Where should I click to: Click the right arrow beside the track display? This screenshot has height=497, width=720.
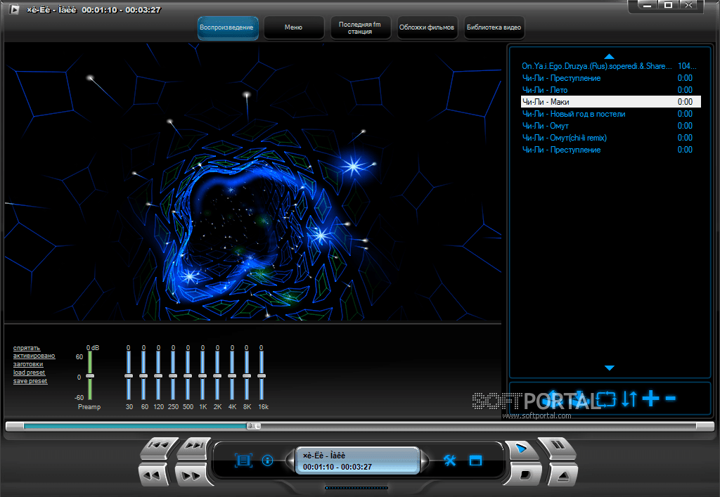click(424, 460)
